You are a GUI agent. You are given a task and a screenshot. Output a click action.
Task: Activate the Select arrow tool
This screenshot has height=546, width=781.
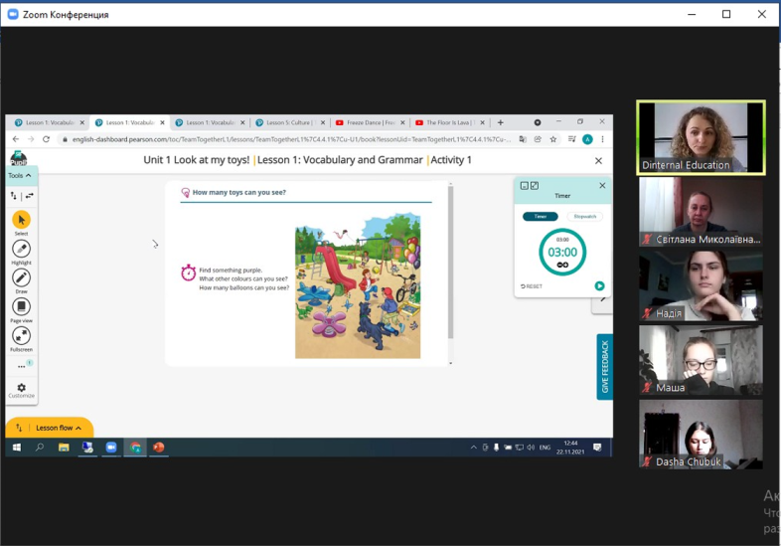coord(21,220)
